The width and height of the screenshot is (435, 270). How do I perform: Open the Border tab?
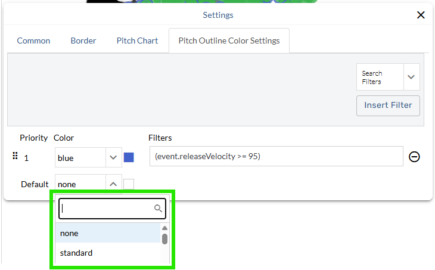(x=83, y=41)
